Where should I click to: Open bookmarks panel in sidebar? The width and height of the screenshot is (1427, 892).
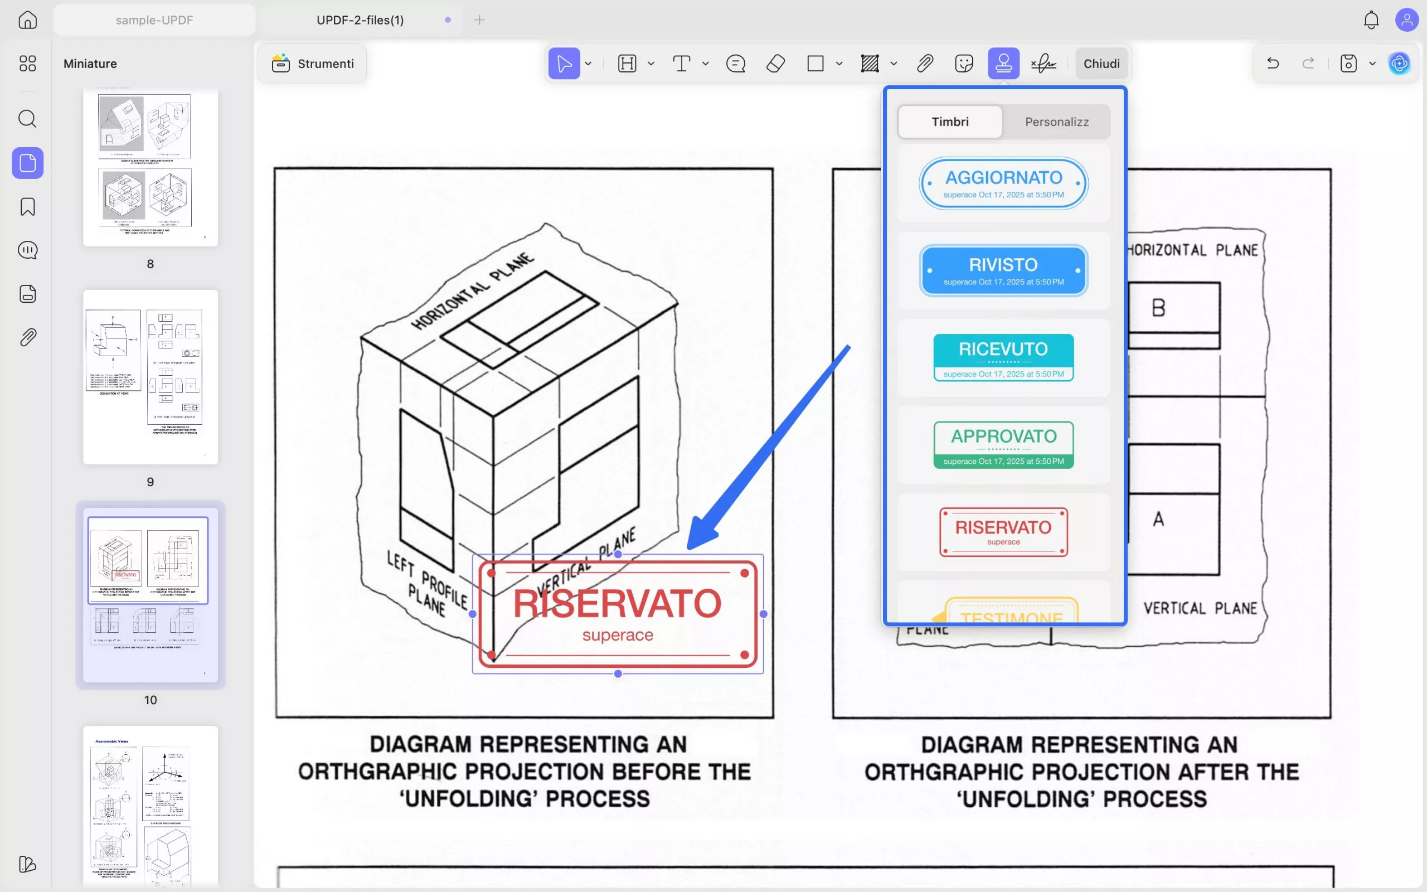(27, 206)
